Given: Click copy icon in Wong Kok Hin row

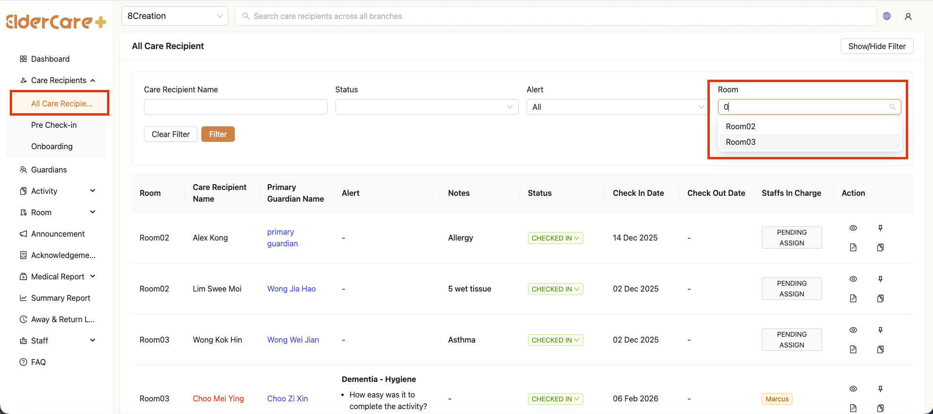Looking at the screenshot, I should coord(880,349).
